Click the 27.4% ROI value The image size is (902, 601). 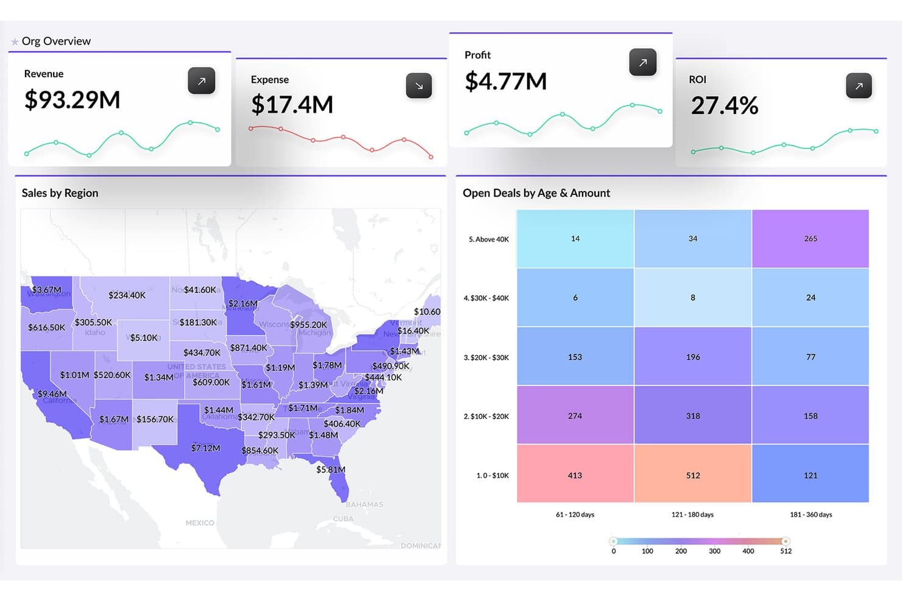[x=724, y=105]
